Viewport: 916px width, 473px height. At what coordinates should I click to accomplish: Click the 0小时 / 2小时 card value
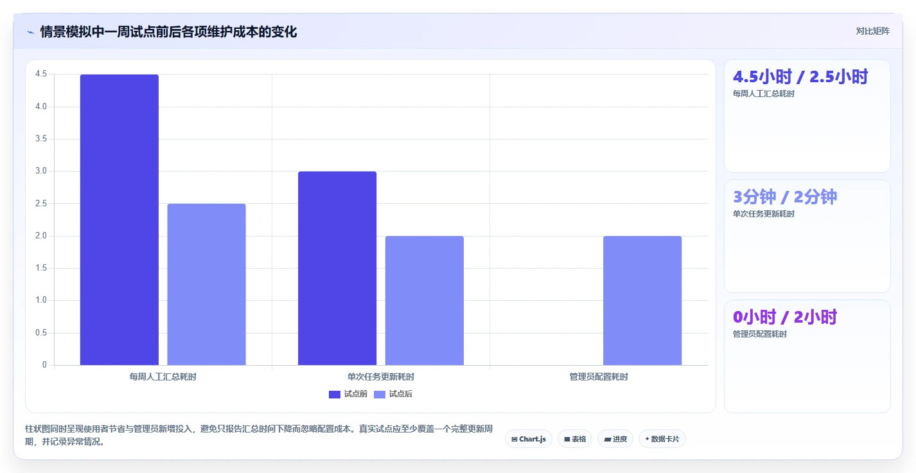[785, 317]
